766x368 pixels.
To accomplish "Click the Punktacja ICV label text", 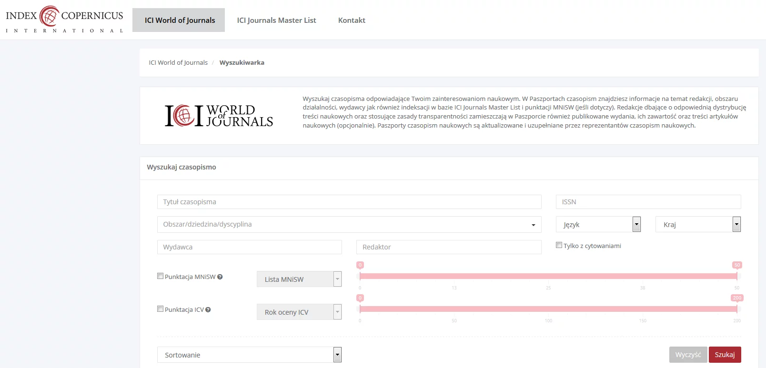I will click(x=184, y=309).
